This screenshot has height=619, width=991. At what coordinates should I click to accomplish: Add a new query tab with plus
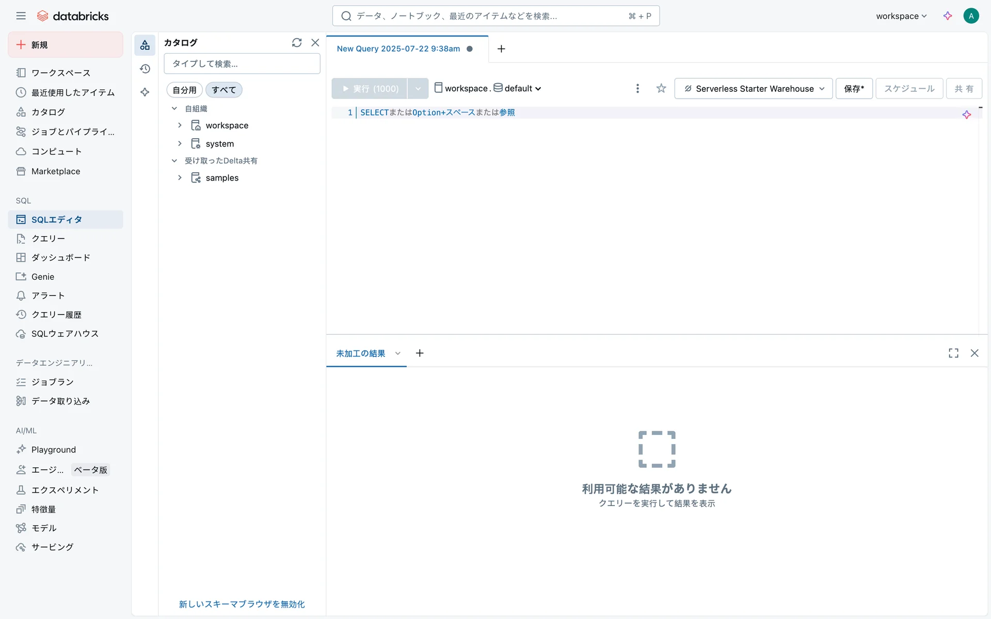pos(501,49)
